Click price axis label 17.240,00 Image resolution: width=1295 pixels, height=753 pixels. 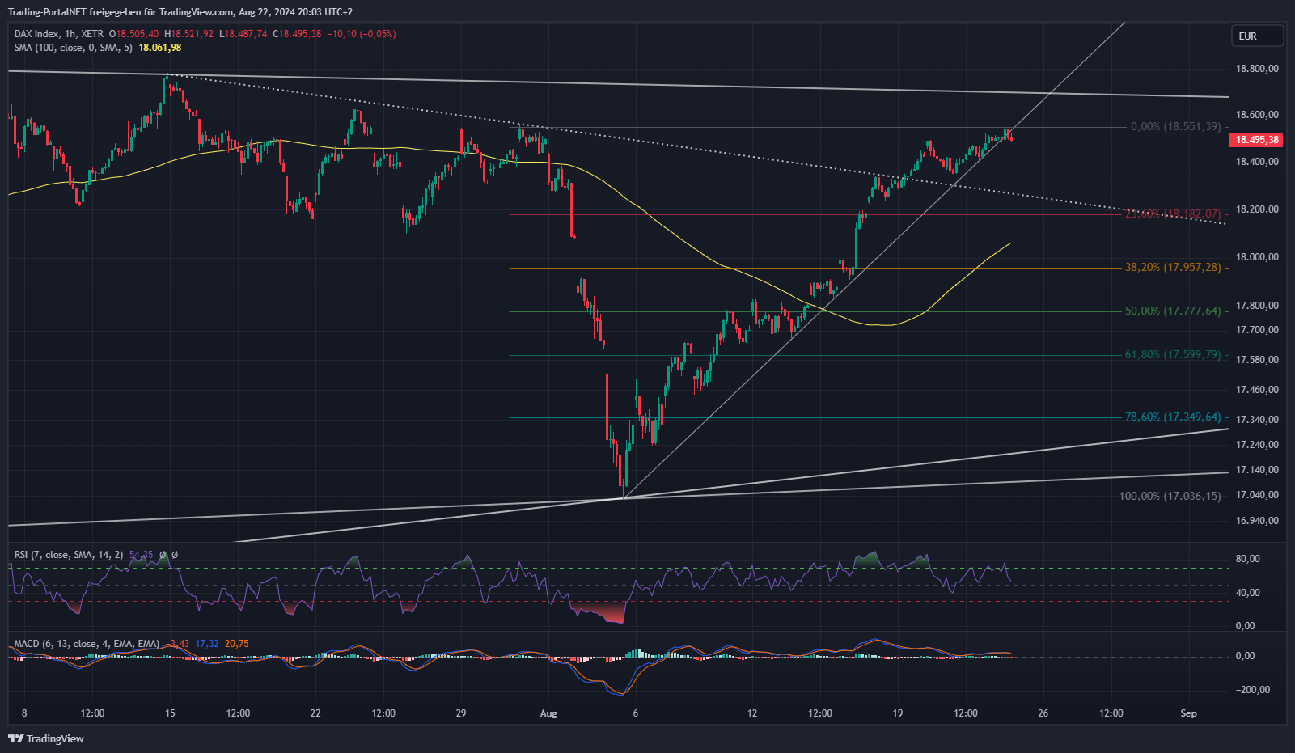coord(1257,445)
